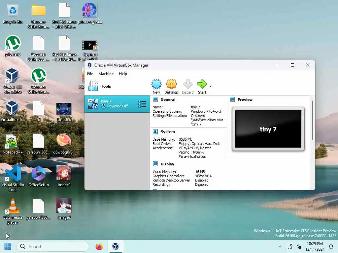Click the network display tray icon
The width and height of the screenshot is (338, 253).
289,246
